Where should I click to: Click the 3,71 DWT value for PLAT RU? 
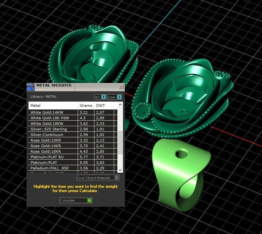100,157
